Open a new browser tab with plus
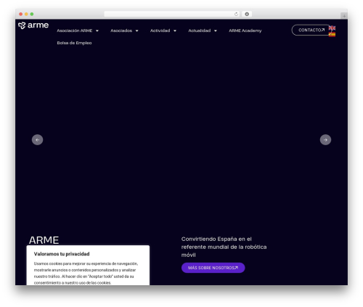This screenshot has width=363, height=307. click(344, 16)
